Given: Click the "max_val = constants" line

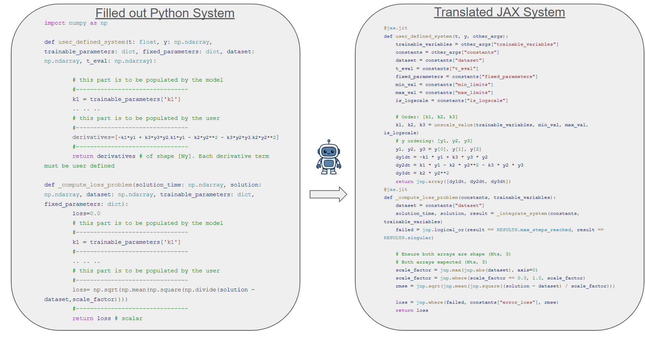Looking at the screenshot, I should click(x=444, y=93).
